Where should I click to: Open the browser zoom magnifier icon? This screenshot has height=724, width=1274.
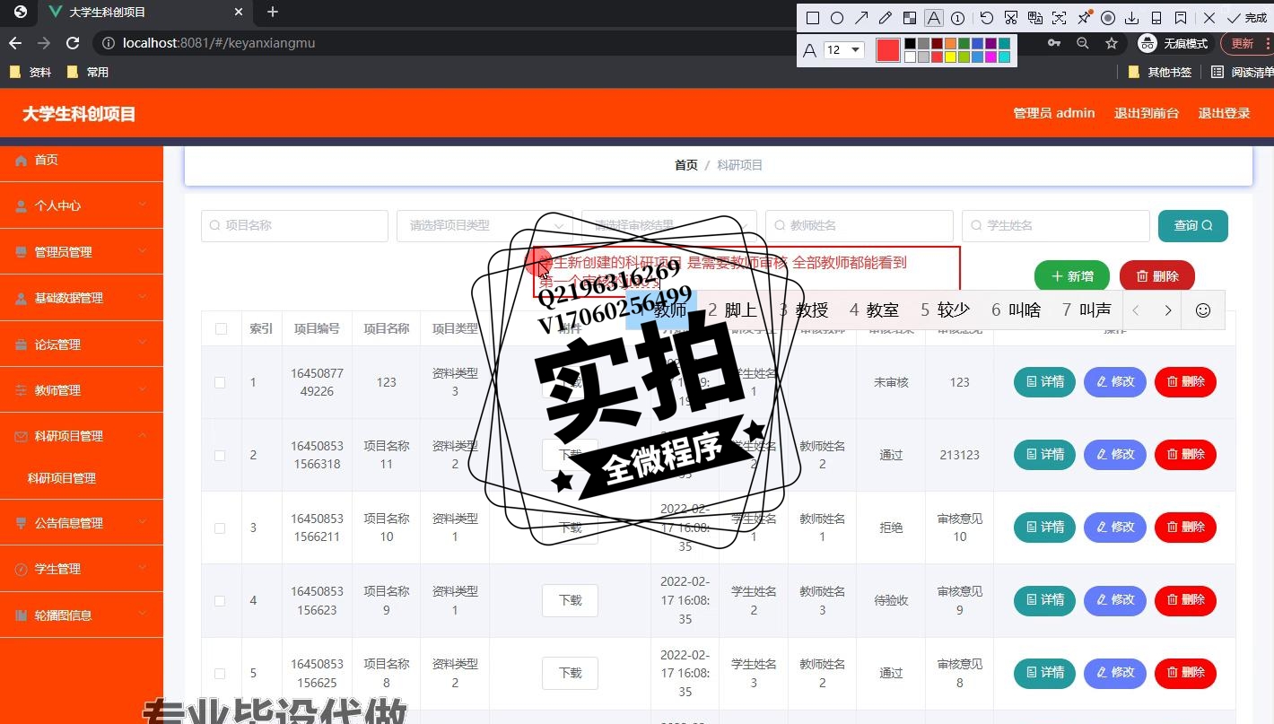pyautogui.click(x=1083, y=43)
